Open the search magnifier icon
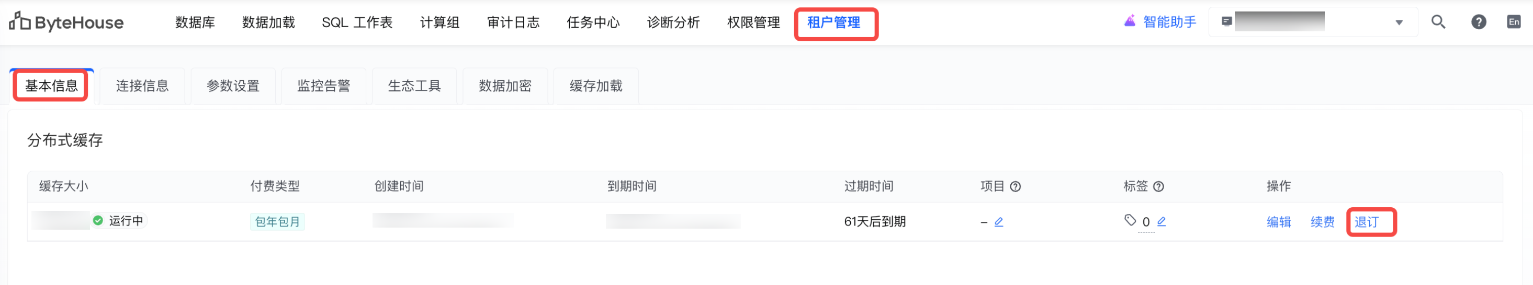The image size is (1533, 285). (1438, 22)
